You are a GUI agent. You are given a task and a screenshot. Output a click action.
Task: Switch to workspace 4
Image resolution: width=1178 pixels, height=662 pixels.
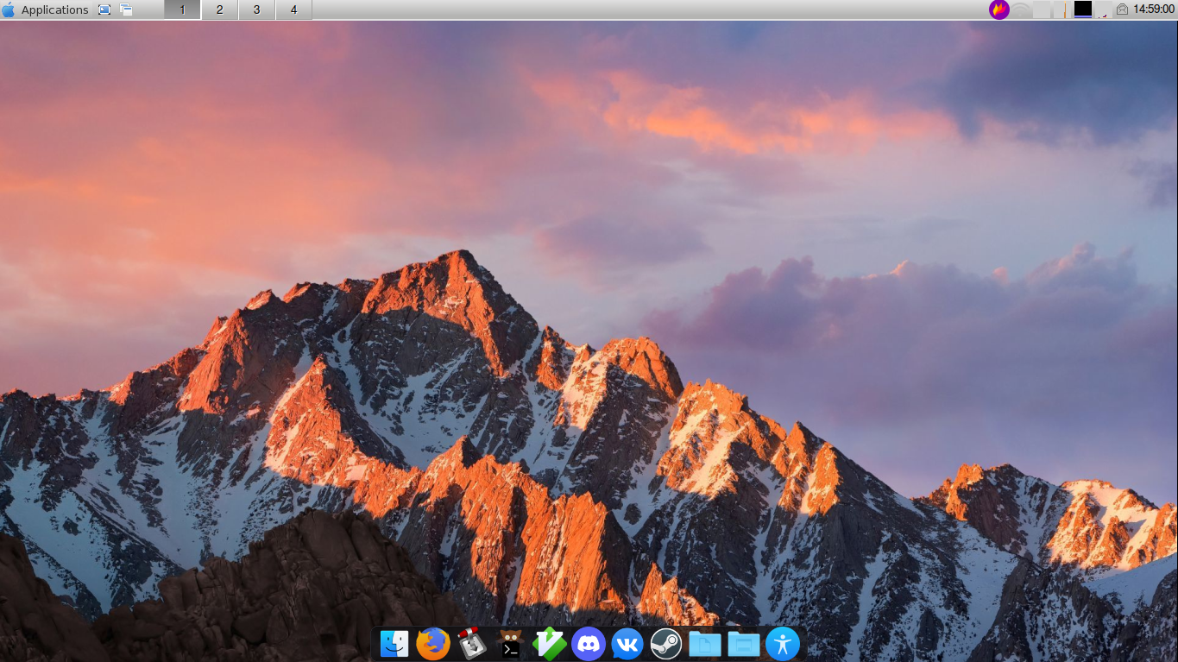pyautogui.click(x=293, y=9)
